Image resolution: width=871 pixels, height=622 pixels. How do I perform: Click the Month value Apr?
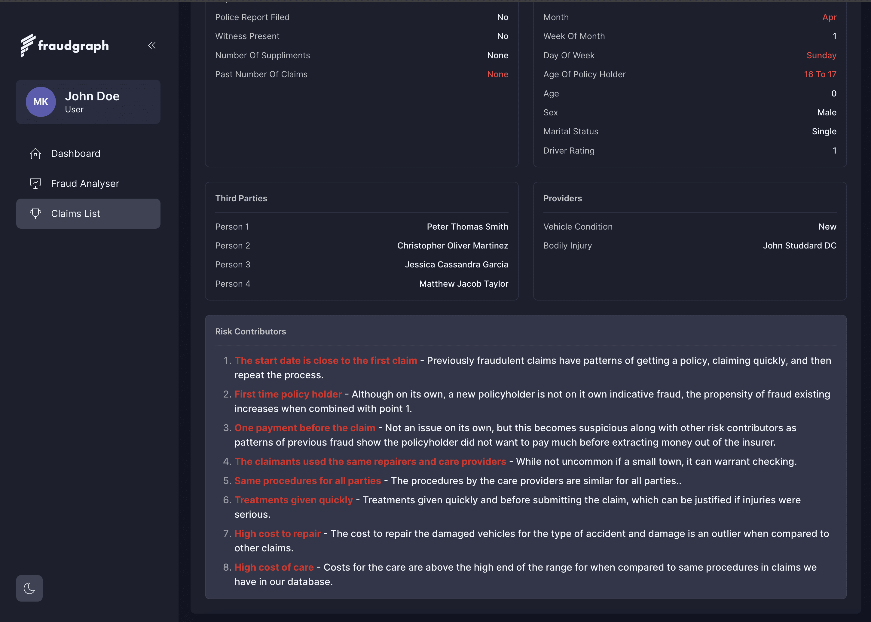point(829,17)
